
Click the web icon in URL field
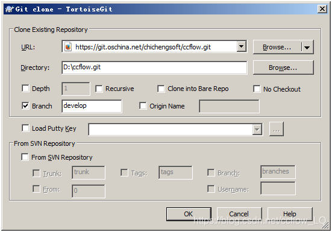[x=68, y=47]
